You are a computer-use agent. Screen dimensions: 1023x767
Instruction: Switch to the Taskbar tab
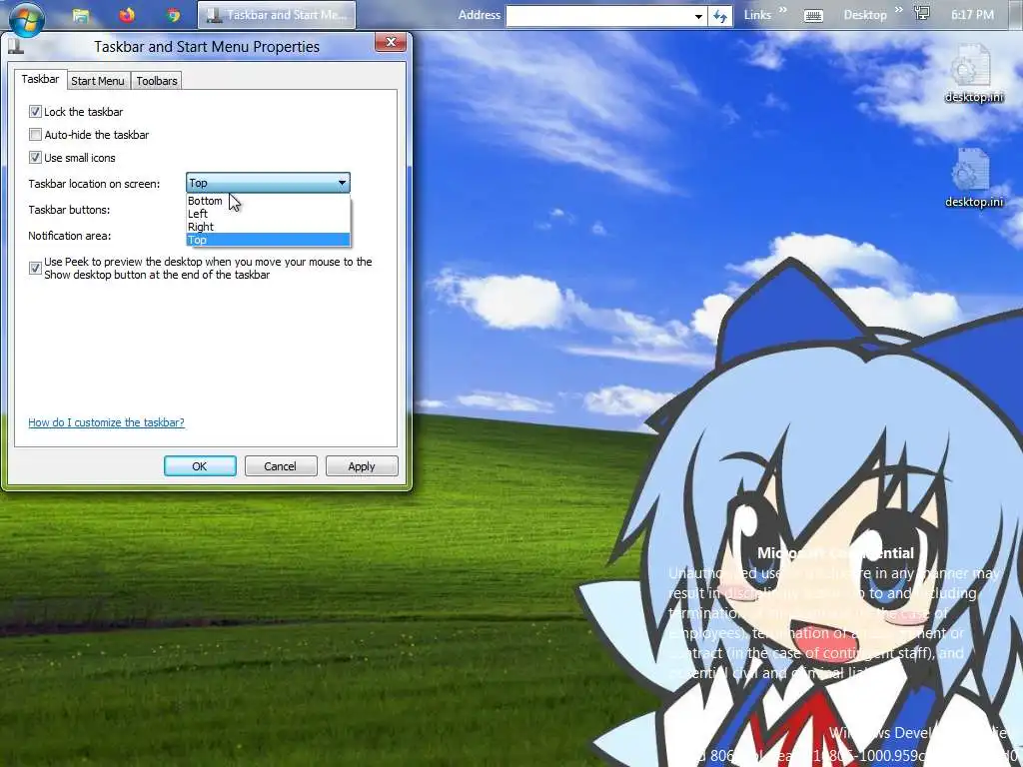coord(40,79)
